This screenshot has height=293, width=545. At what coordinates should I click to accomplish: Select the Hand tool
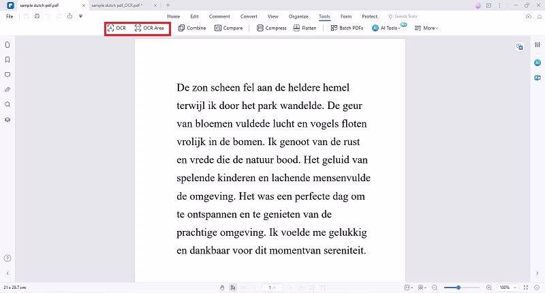222,288
